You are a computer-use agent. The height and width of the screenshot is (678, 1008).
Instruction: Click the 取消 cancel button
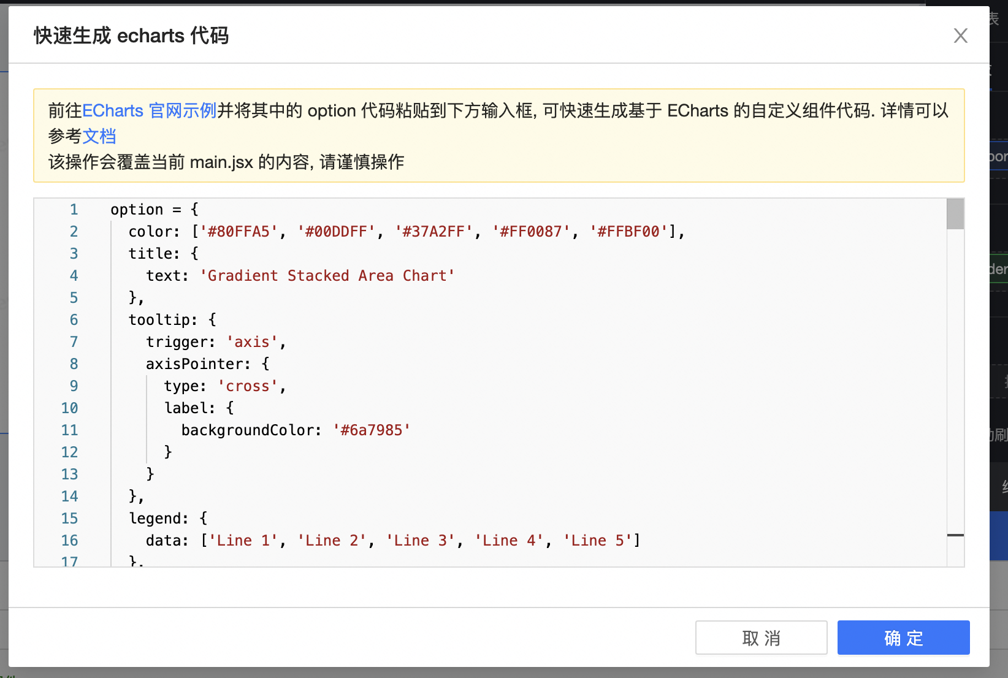coord(761,638)
